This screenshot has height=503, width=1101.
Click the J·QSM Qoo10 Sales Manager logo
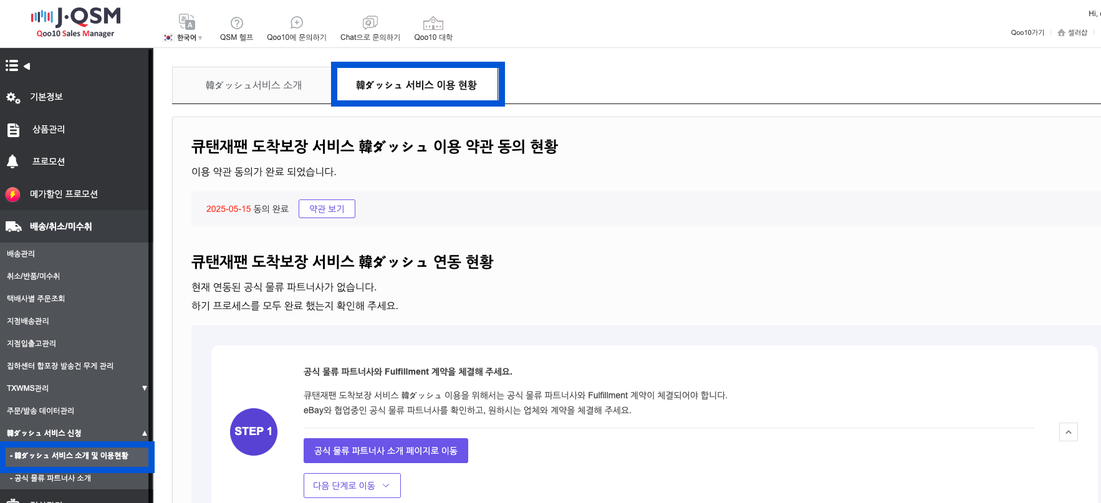[75, 23]
